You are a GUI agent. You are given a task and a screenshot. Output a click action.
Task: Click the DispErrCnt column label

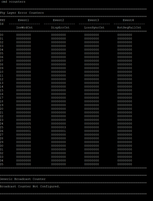click(x=60, y=28)
